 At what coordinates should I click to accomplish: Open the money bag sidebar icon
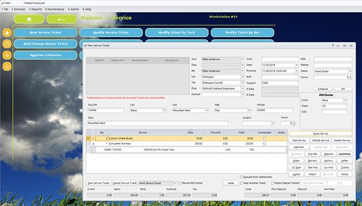(x=7, y=32)
